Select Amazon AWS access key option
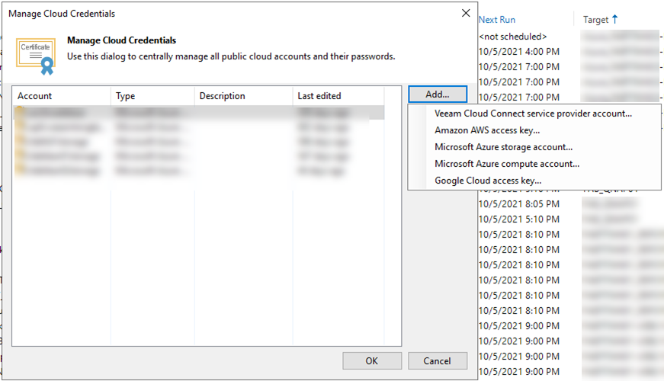 click(x=487, y=130)
